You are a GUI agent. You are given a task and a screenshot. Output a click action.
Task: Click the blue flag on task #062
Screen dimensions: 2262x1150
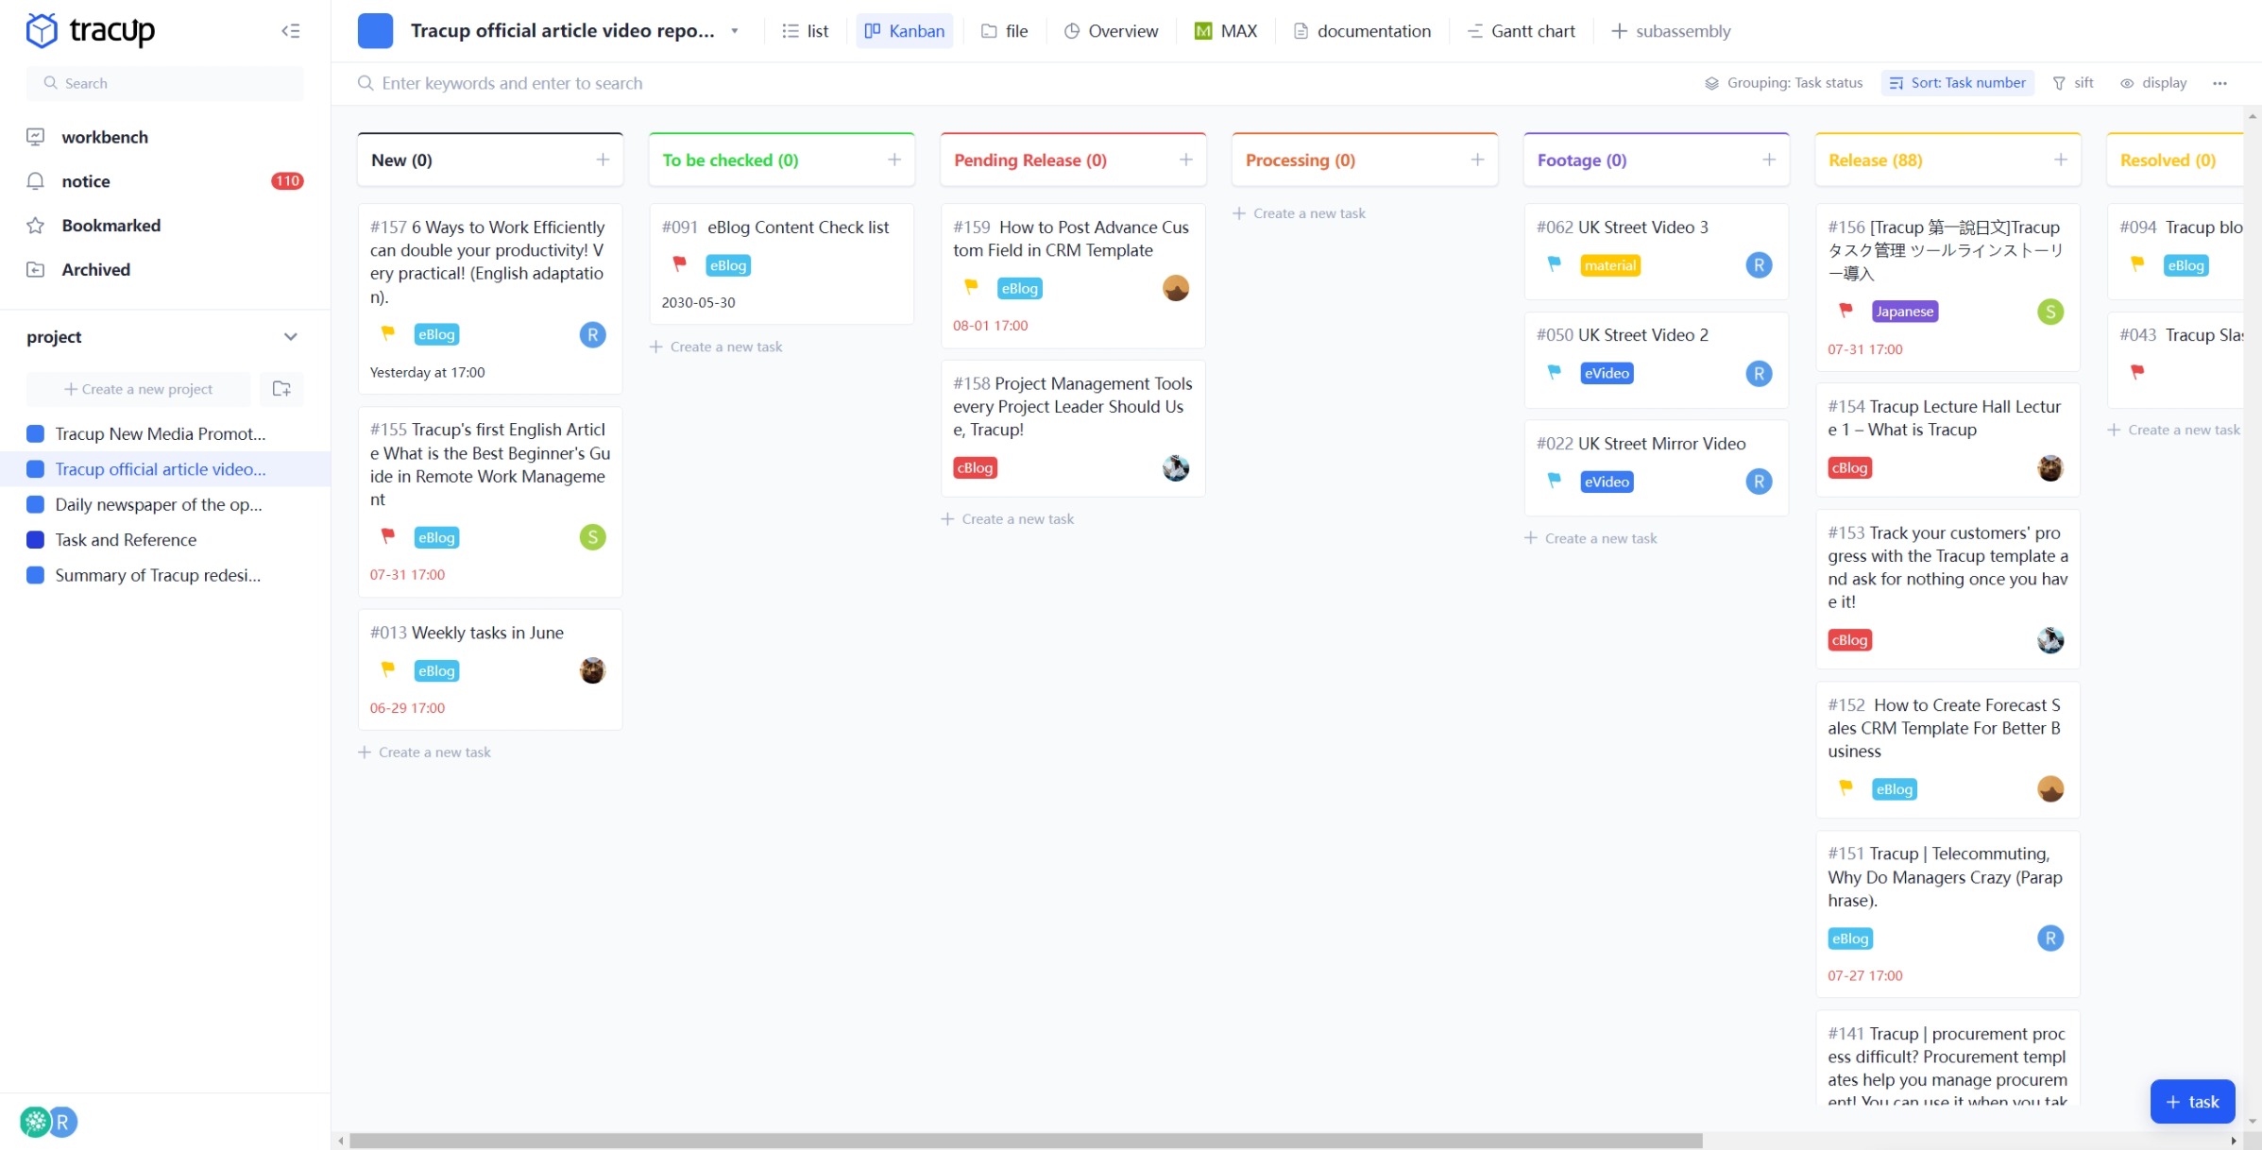coord(1554,264)
